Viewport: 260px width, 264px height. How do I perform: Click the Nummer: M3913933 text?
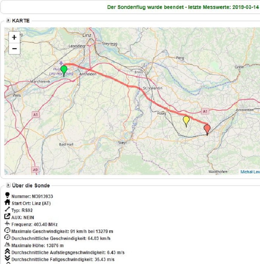[32, 196]
